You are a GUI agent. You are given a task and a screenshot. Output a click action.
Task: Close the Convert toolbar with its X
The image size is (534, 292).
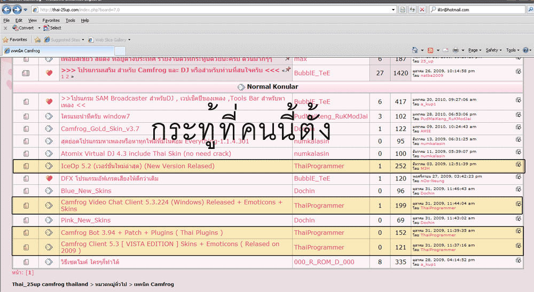pos(5,28)
